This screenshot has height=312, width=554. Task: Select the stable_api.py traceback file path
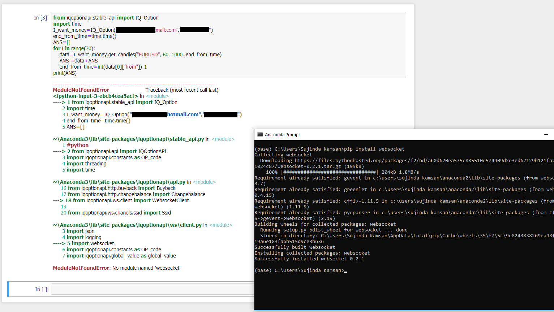pyautogui.click(x=128, y=139)
